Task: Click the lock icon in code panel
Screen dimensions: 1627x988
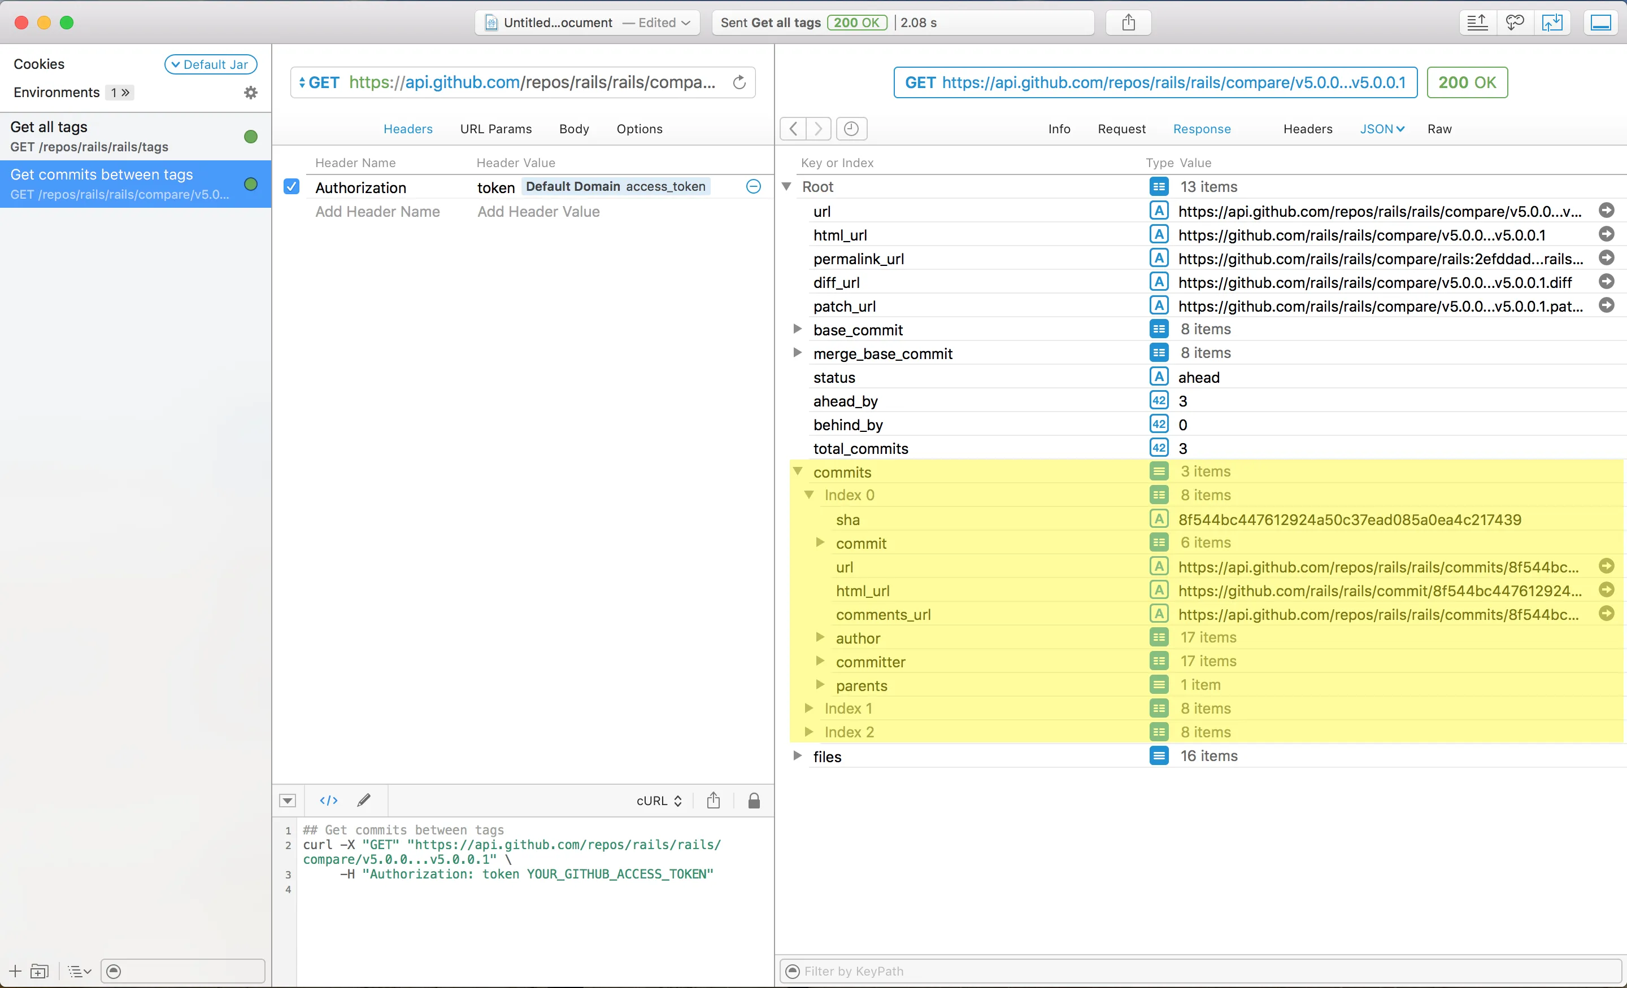Action: pos(754,801)
